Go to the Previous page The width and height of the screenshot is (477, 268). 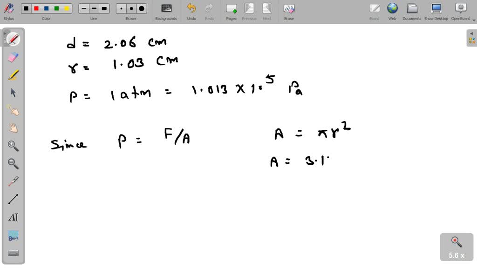249,12
